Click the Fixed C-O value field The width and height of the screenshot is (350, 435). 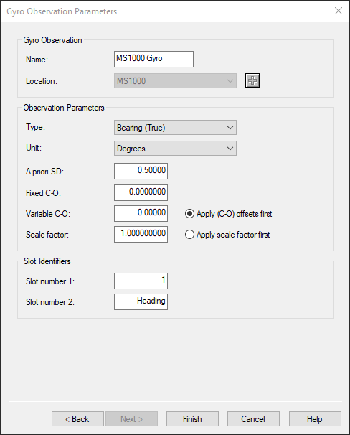point(141,192)
